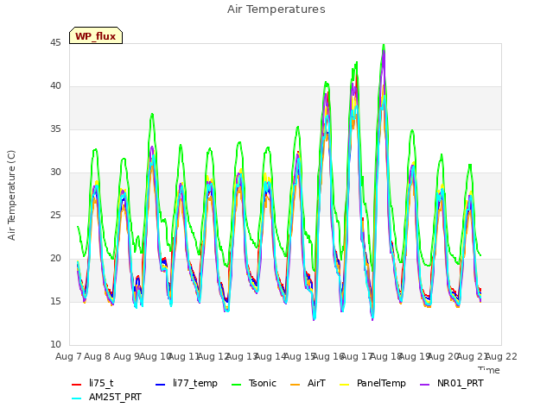
Task: Click the green Tsonic legend color marker
Action: click(236, 385)
